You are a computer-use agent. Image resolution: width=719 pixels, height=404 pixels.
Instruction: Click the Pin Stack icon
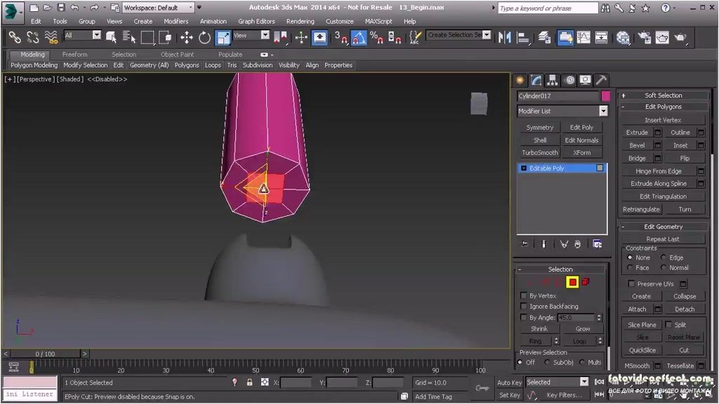tap(525, 244)
